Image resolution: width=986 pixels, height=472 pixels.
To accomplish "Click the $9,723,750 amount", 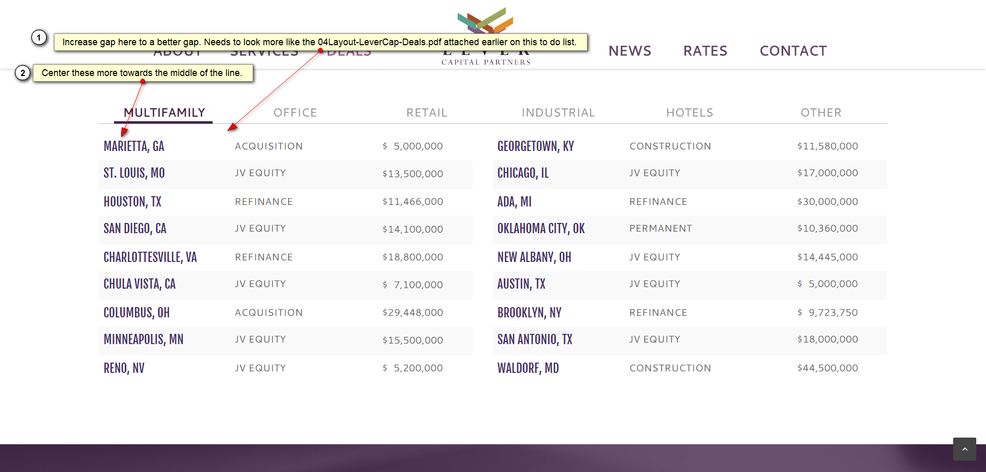I will [x=828, y=313].
